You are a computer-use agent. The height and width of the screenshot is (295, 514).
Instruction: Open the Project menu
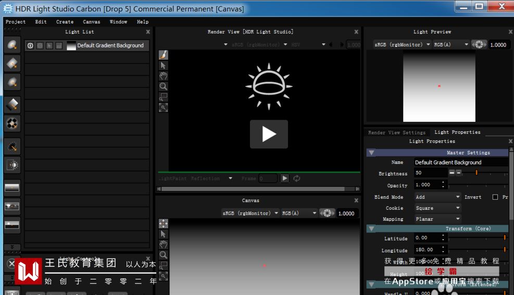tap(16, 22)
